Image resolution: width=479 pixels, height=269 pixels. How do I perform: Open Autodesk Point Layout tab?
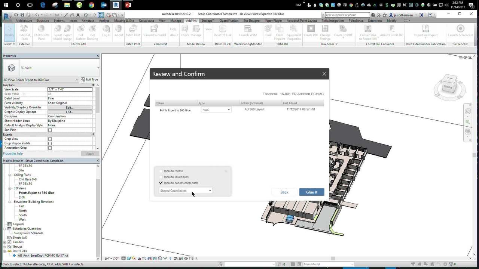click(302, 21)
